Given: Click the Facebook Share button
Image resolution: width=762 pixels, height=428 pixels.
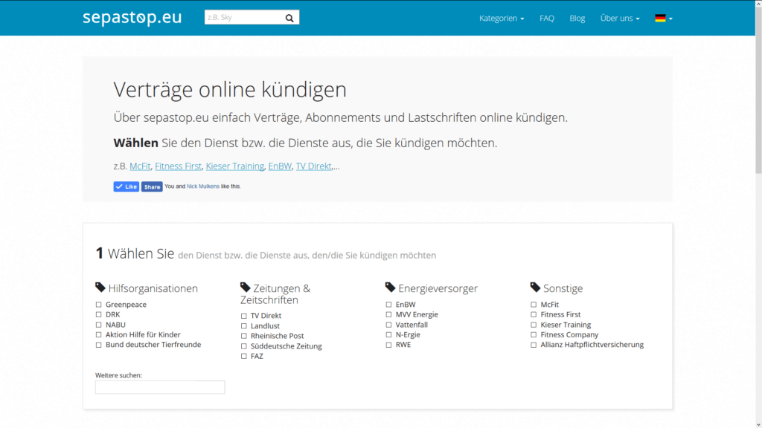Looking at the screenshot, I should pos(152,187).
